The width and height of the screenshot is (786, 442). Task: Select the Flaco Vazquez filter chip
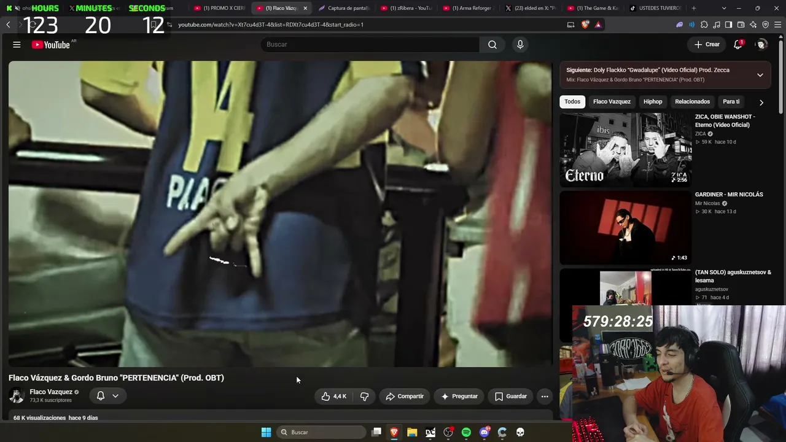[612, 102]
